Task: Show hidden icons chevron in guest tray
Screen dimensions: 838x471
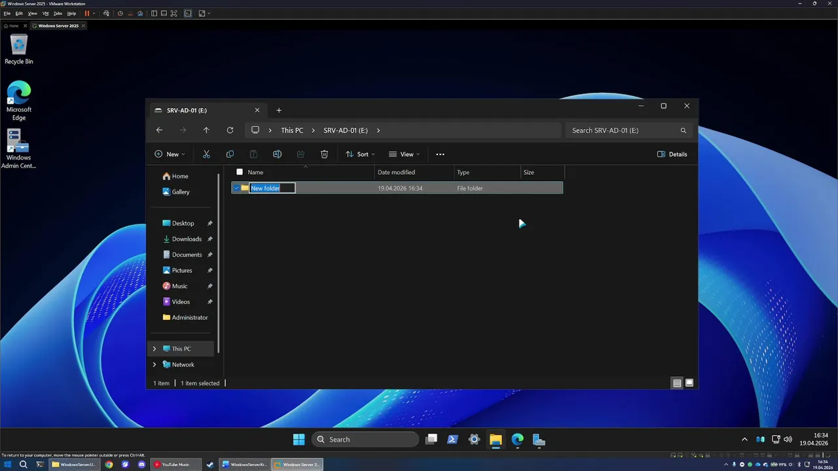Action: pos(744,440)
